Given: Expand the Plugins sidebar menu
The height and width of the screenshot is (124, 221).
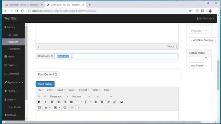Looking at the screenshot, I should 11,91.
